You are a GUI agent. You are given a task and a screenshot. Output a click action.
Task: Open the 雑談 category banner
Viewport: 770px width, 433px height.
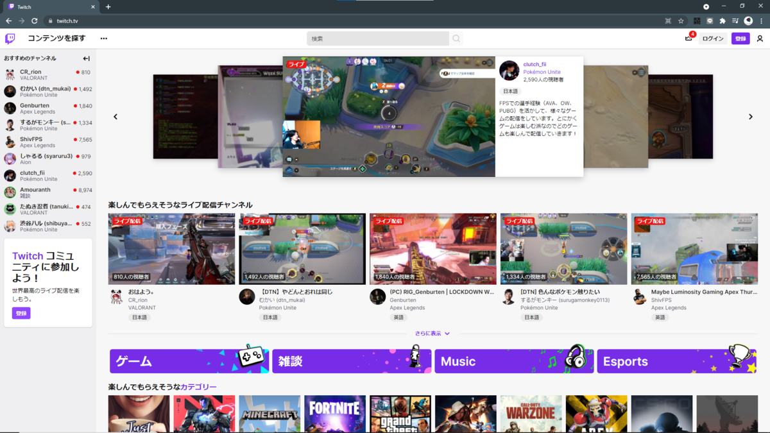pos(352,361)
